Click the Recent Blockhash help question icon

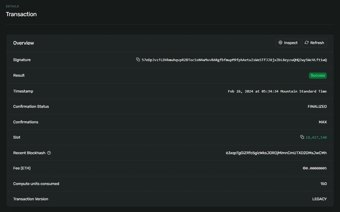tap(49, 153)
